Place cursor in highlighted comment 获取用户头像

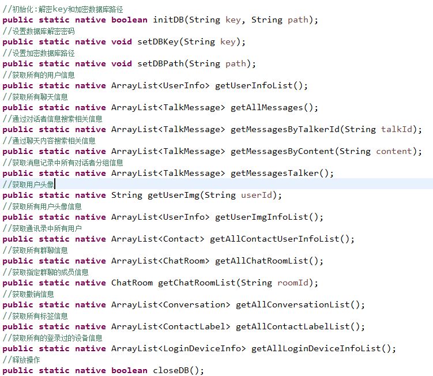coord(28,185)
